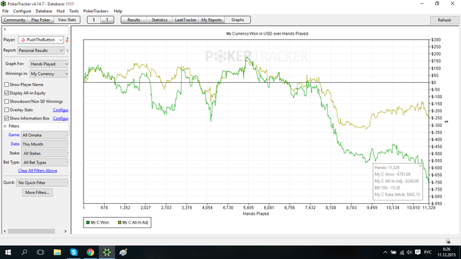Click the graph information box

click(x=398, y=181)
